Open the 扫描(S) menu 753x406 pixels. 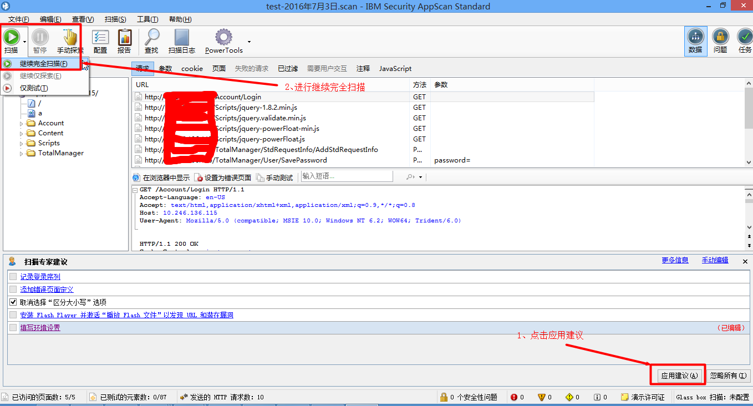pos(115,19)
